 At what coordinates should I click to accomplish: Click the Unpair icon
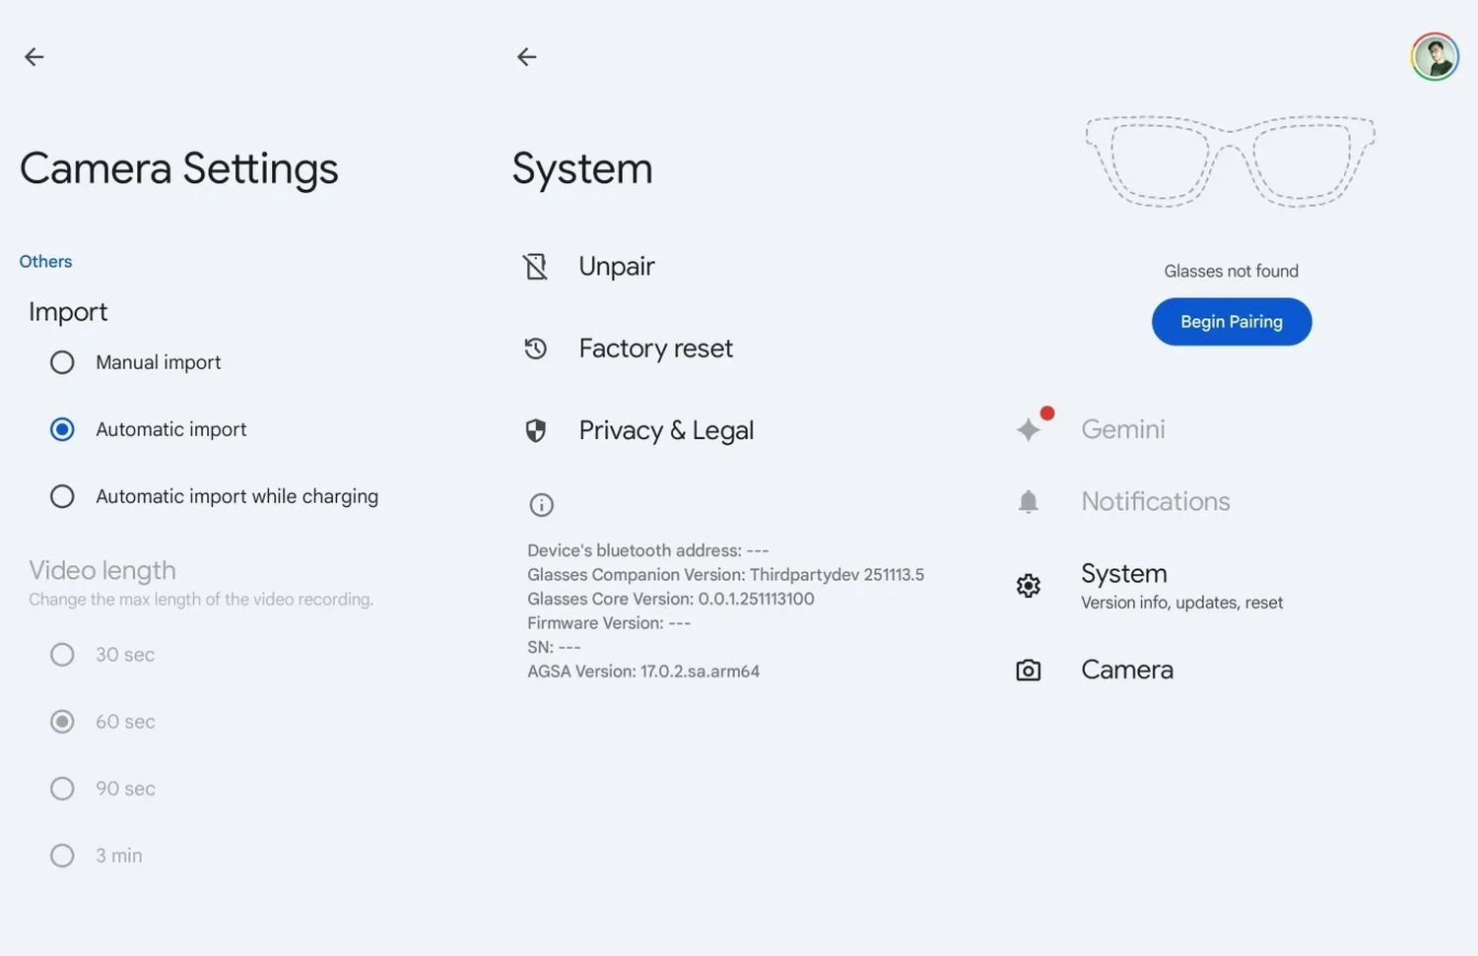pos(536,266)
